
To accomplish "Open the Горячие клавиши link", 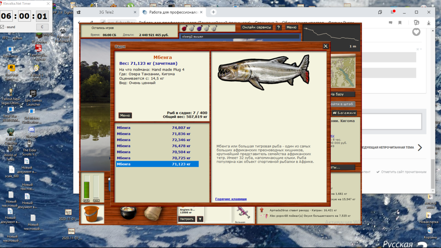I will 231,199.
